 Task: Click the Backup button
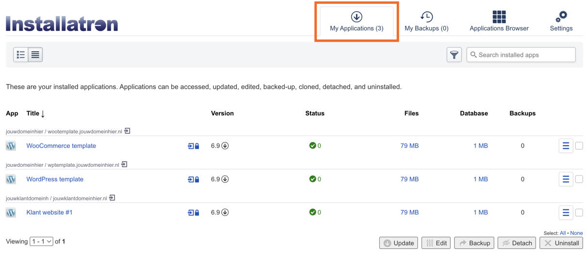tap(474, 243)
